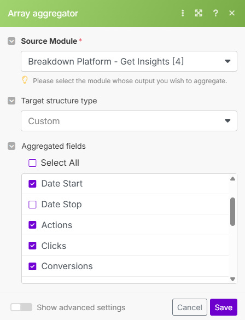The height and width of the screenshot is (320, 245).
Task: Check the Select All checkbox
Action: 32,163
